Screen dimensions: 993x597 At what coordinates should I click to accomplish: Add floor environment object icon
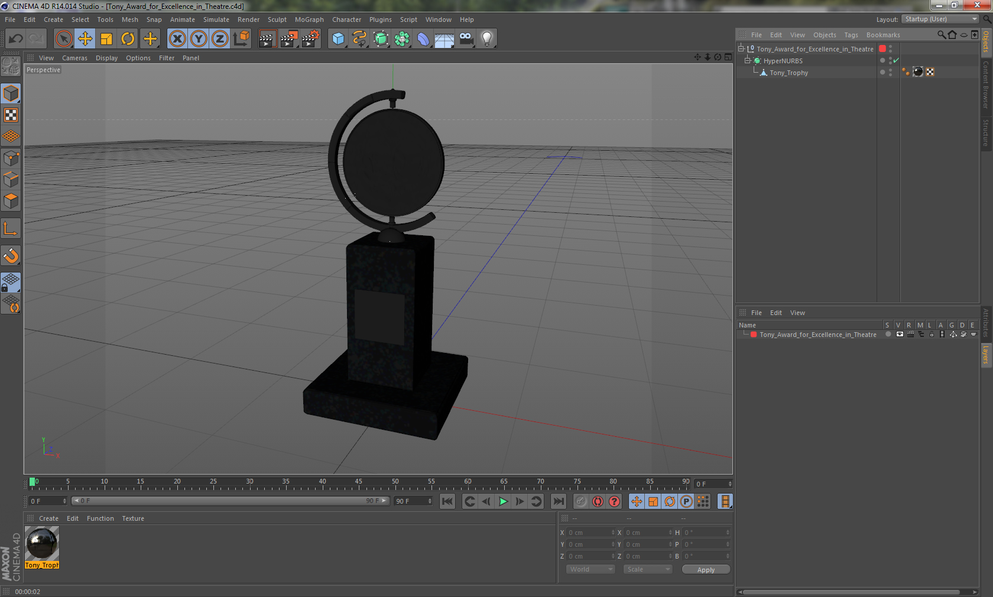click(x=444, y=39)
